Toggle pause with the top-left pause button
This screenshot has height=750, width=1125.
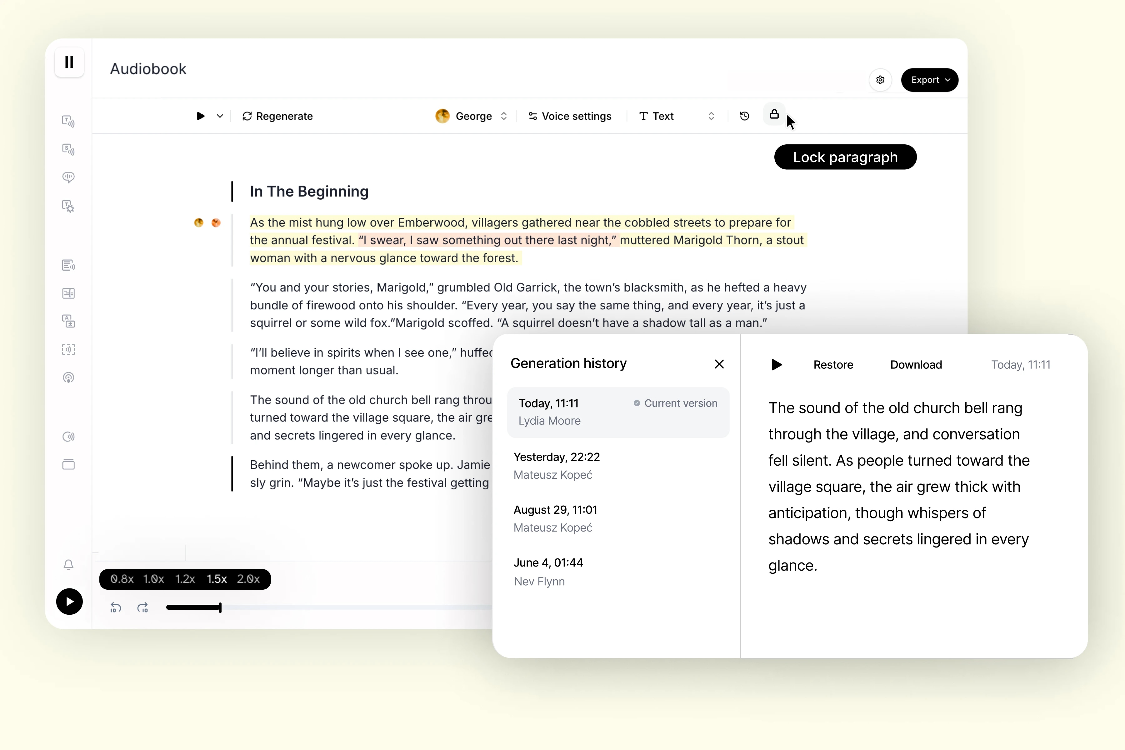click(x=69, y=62)
